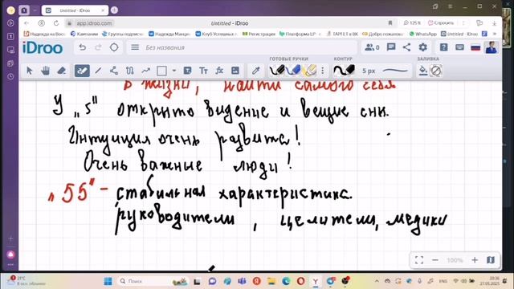This screenshot has width=514, height=289.
Task: Edit the board title 'Без названия'
Action: [165, 48]
